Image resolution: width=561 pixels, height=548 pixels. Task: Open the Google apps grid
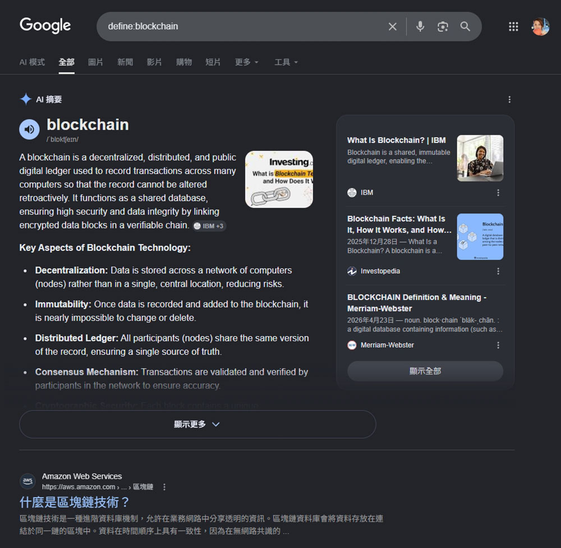point(513,26)
